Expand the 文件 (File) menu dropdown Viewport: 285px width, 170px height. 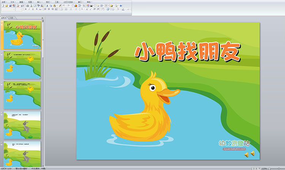point(13,2)
